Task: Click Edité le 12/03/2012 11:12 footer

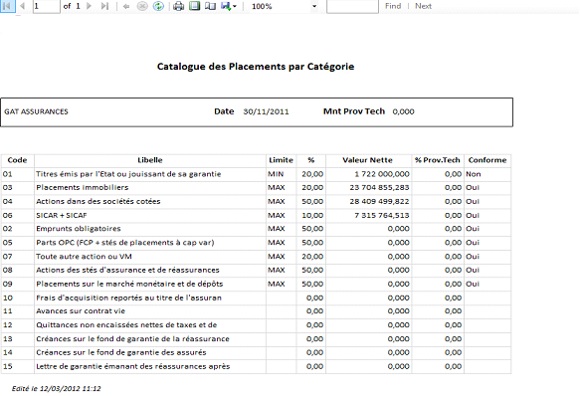Action: tap(57, 389)
